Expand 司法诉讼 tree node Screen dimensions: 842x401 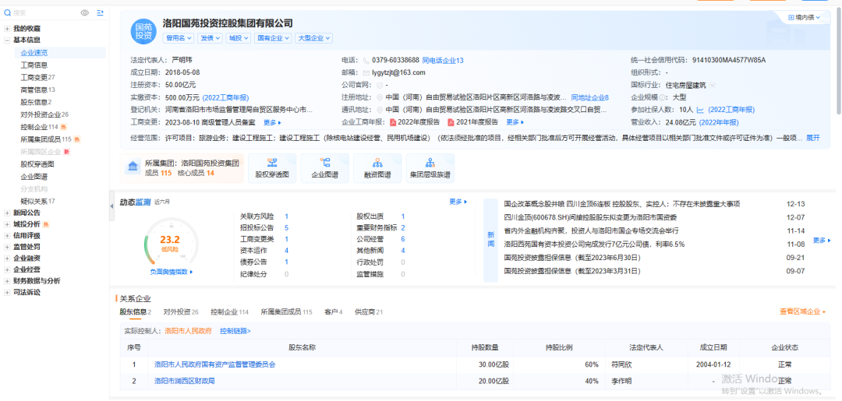[x=7, y=292]
